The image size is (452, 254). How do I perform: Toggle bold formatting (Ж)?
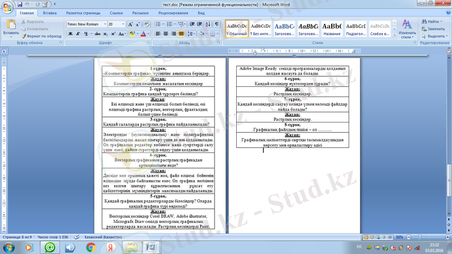point(70,34)
